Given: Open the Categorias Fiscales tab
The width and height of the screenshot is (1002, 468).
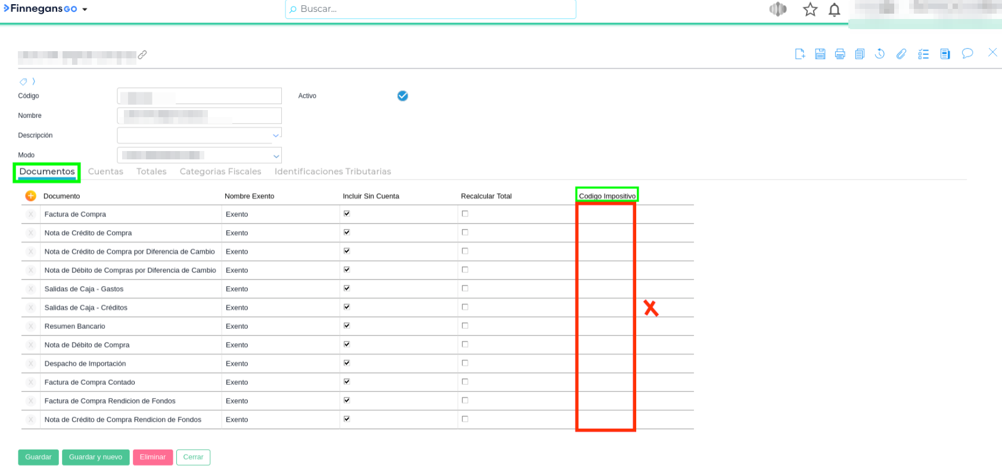Looking at the screenshot, I should pyautogui.click(x=220, y=171).
